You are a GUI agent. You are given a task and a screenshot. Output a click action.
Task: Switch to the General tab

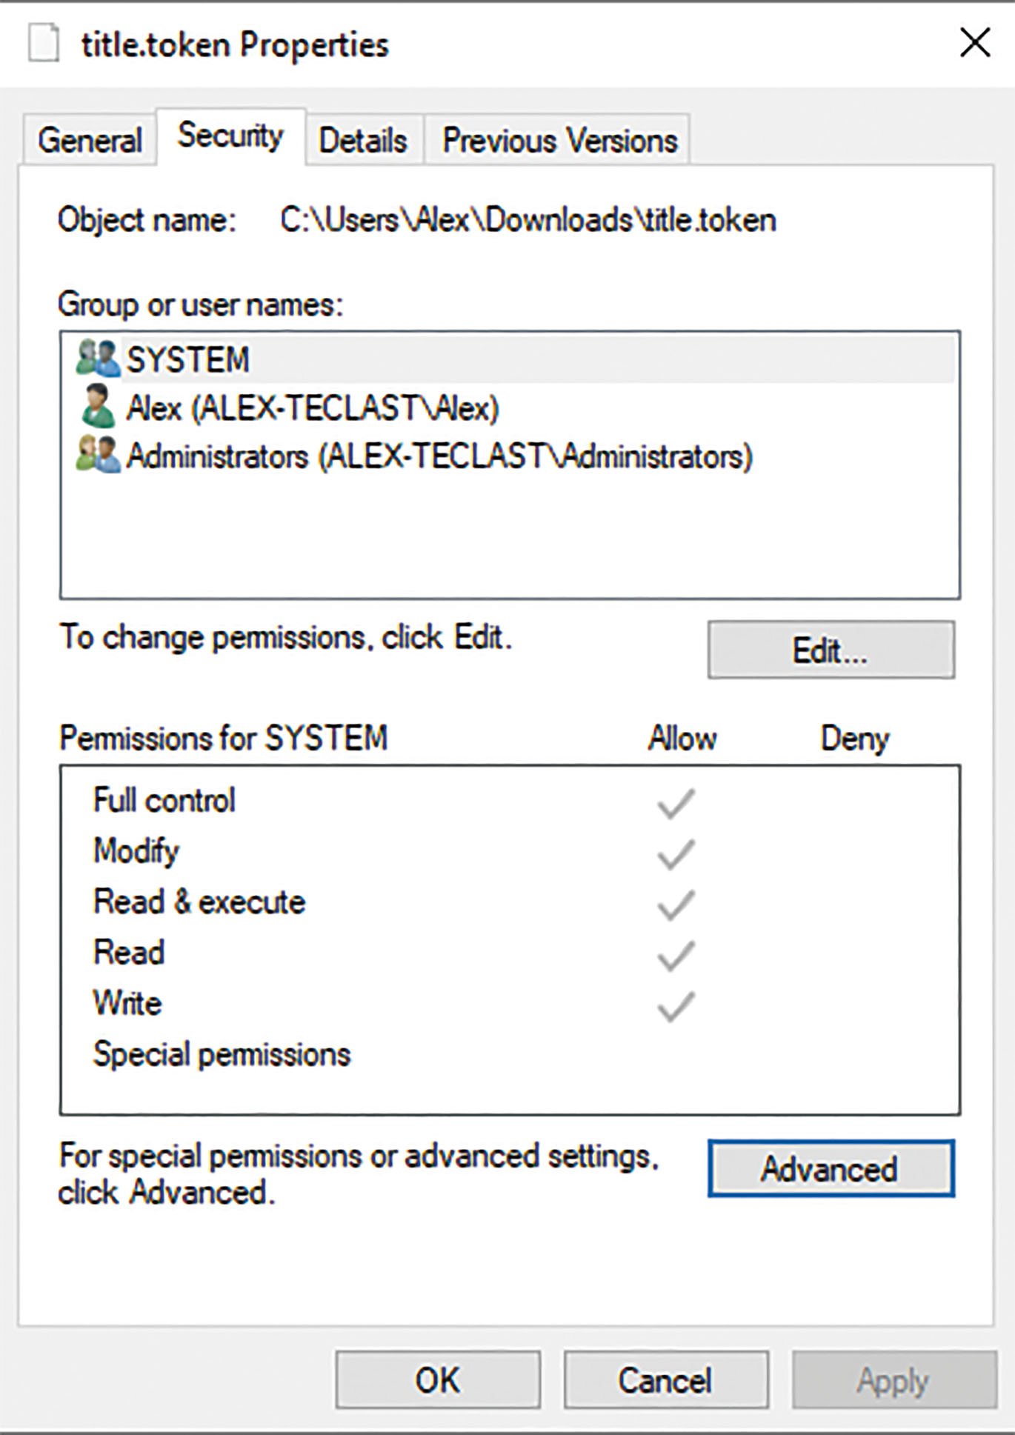(x=89, y=139)
